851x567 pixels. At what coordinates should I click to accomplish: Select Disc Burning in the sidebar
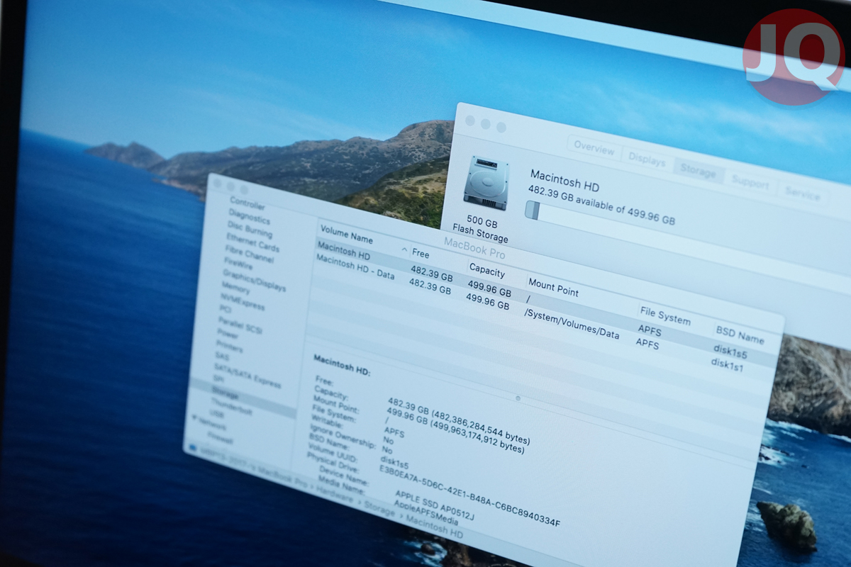coord(249,230)
